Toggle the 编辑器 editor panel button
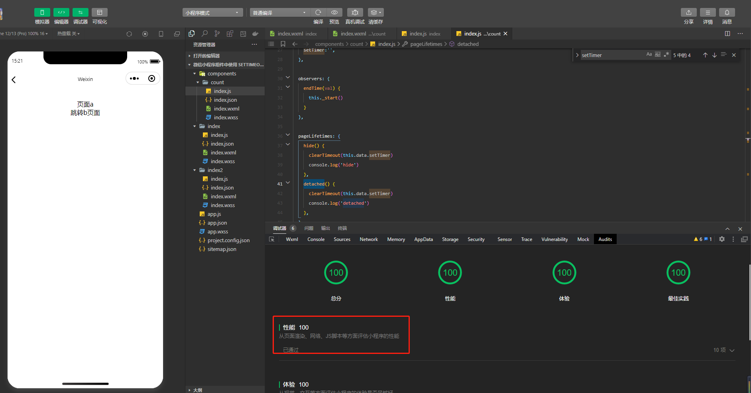 coord(61,12)
